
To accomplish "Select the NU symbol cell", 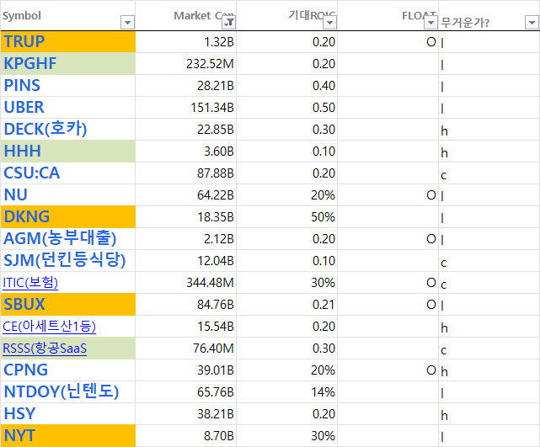I will (x=68, y=195).
